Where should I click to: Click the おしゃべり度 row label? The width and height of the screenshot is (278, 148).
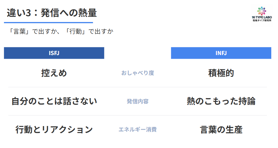(137, 73)
